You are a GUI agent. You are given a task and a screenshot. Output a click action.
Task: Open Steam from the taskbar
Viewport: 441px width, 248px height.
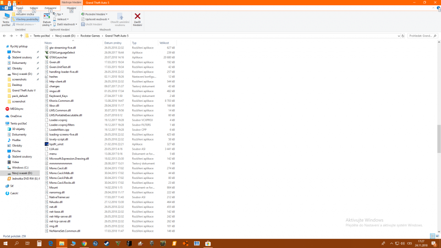[107, 243]
